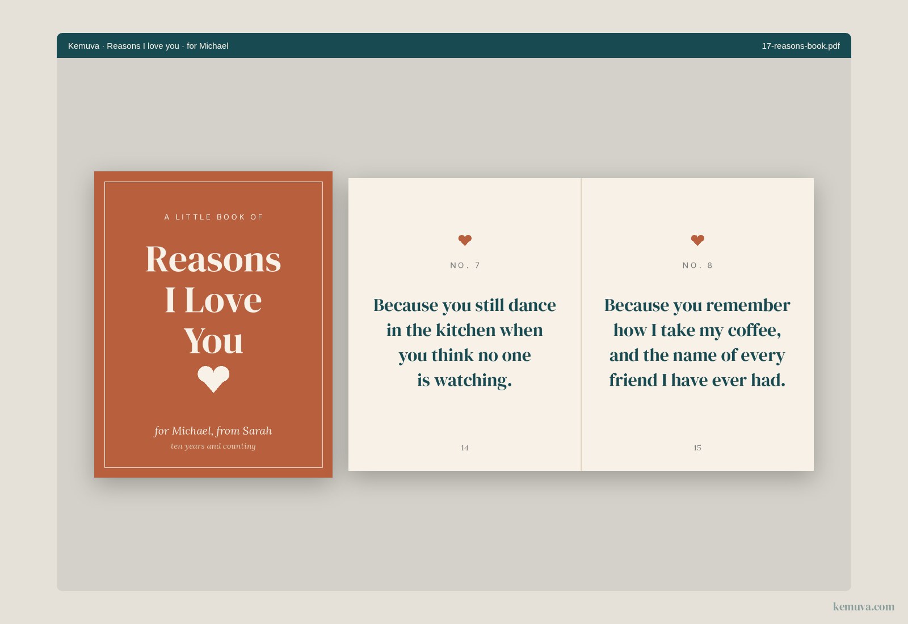Click the 'ten years and counting' line
The width and height of the screenshot is (908, 624).
point(213,446)
